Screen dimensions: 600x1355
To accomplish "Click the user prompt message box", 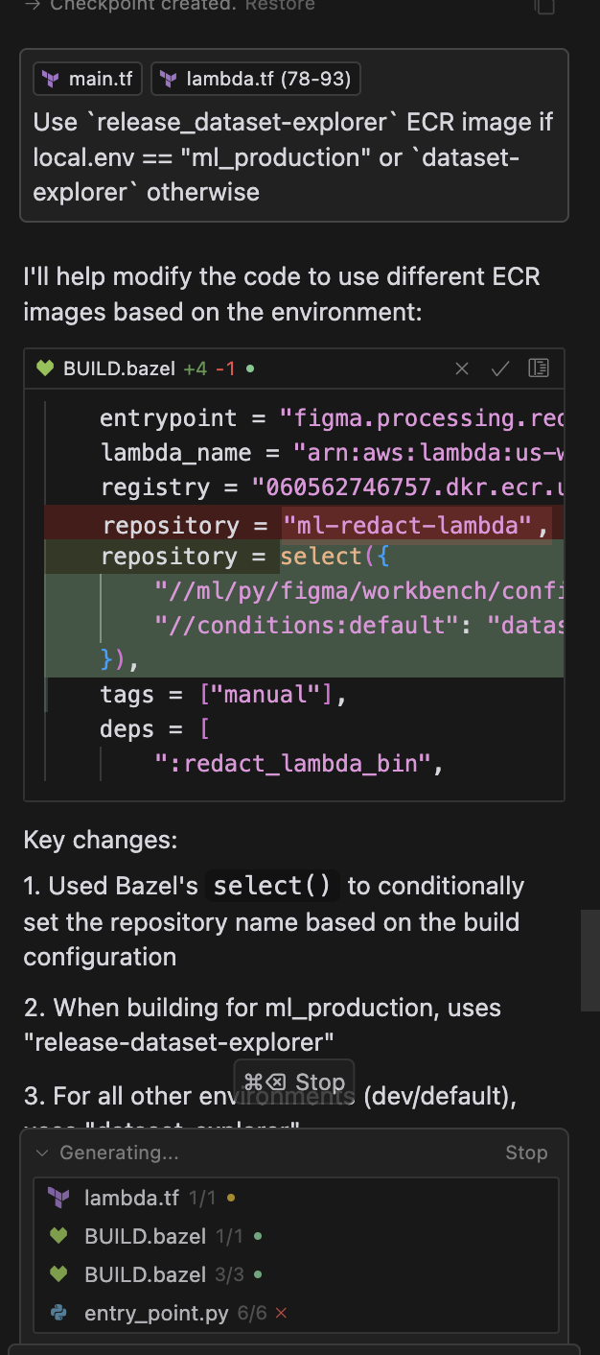I will [x=293, y=156].
